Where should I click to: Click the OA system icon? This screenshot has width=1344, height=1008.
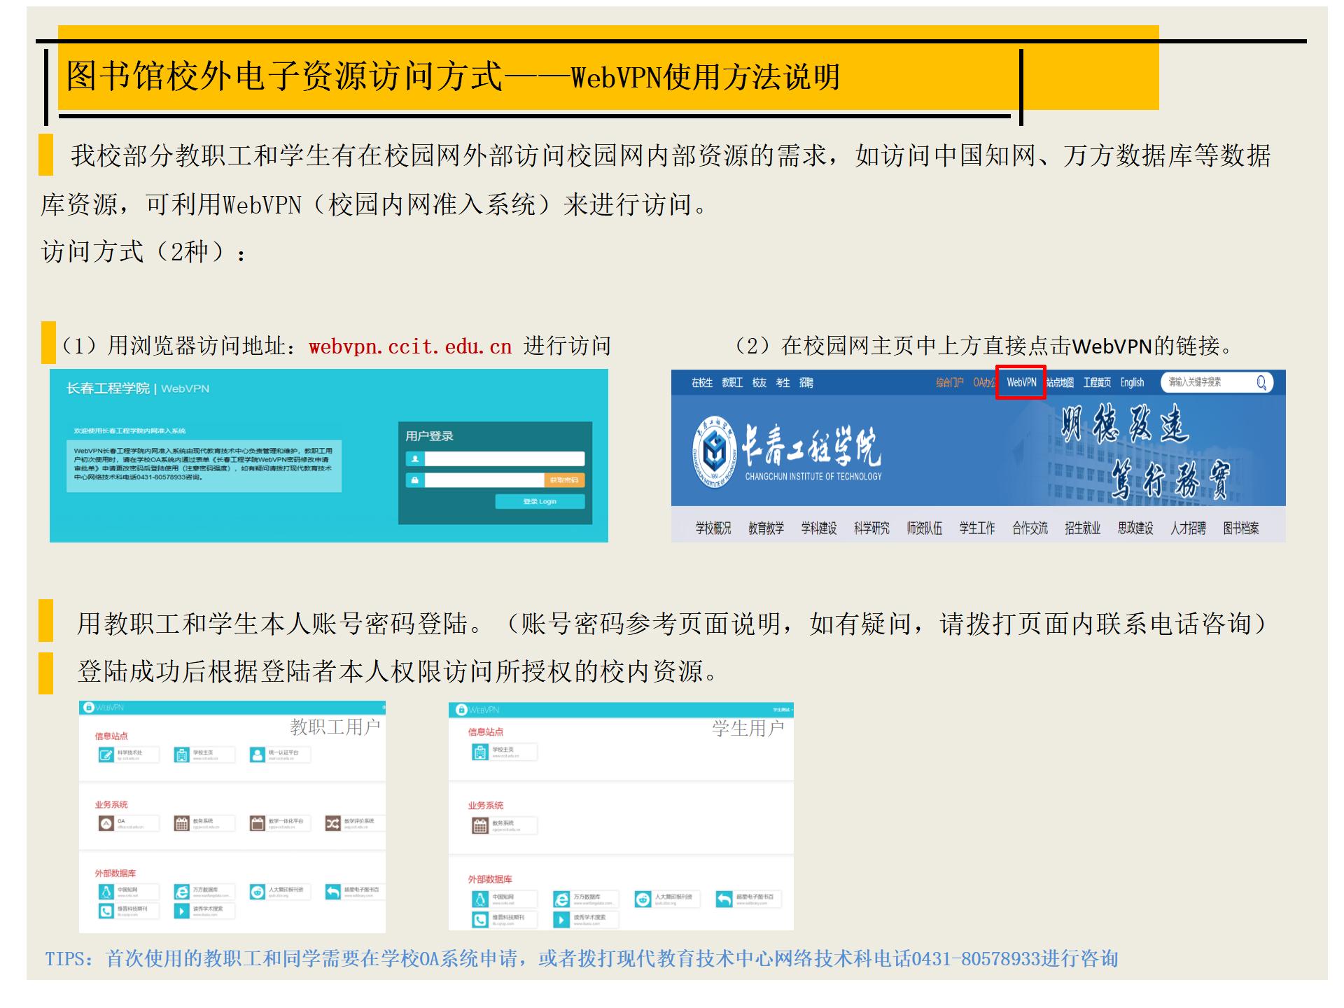pyautogui.click(x=106, y=823)
